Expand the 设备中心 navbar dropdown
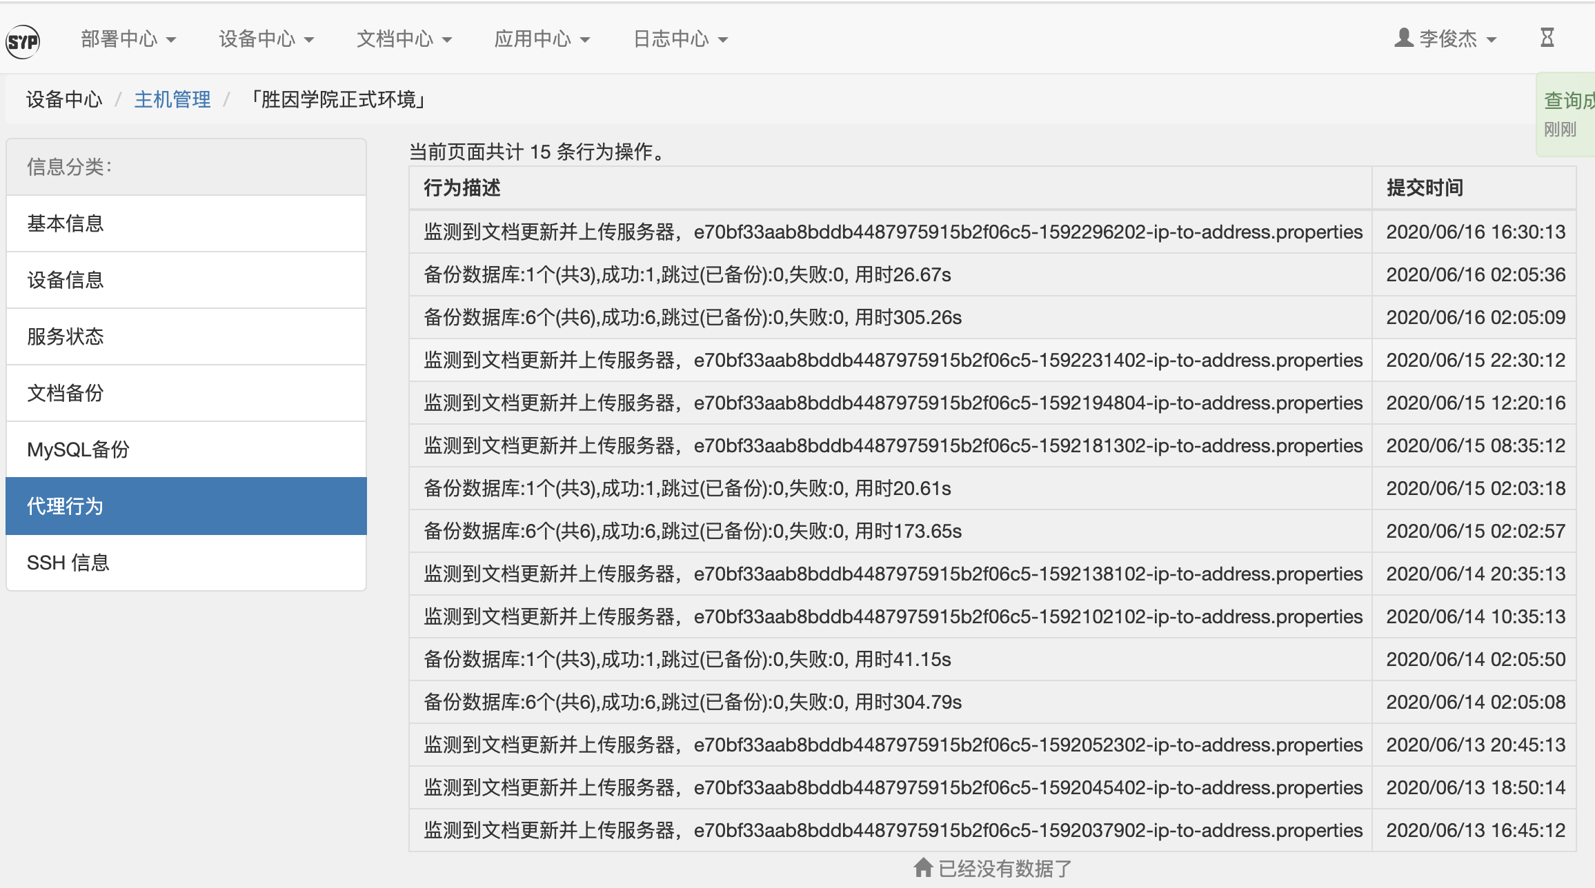 [x=266, y=39]
